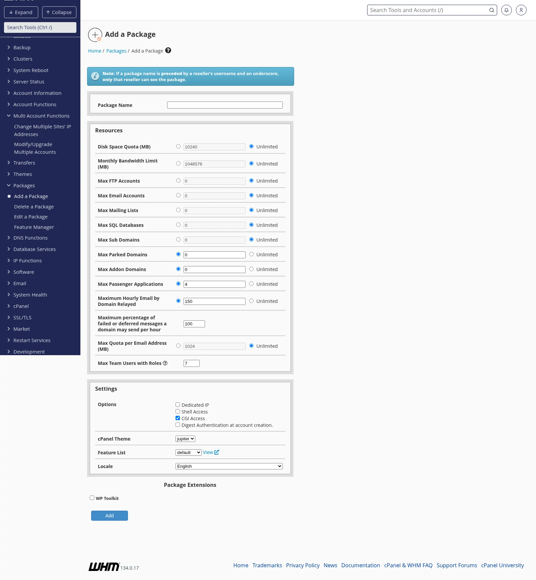The width and height of the screenshot is (536, 580).
Task: Select custom value radio for Max FTP Accounts
Action: tap(178, 181)
